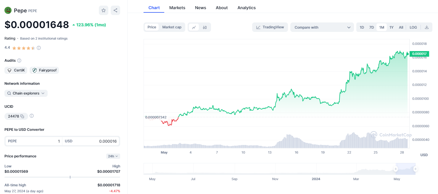438x194 pixels.
Task: Open the Analytics tab
Action: coord(247,8)
